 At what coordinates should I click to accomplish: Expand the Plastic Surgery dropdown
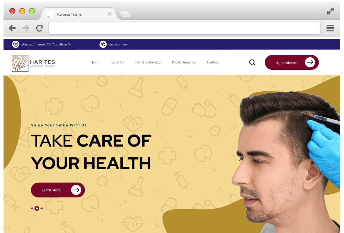(184, 62)
